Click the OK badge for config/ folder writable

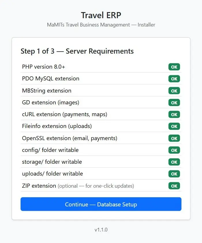(x=174, y=150)
